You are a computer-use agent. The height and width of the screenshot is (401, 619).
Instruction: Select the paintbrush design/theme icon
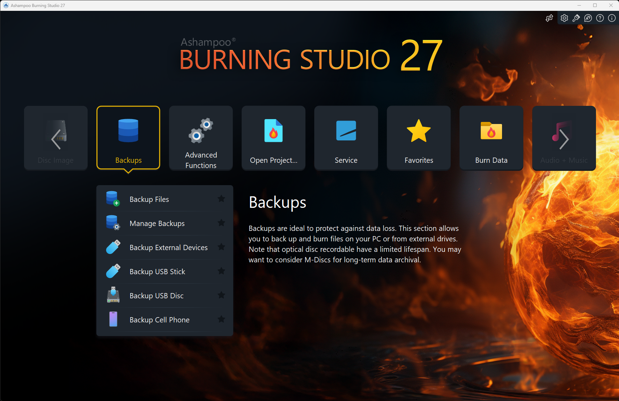(x=576, y=18)
